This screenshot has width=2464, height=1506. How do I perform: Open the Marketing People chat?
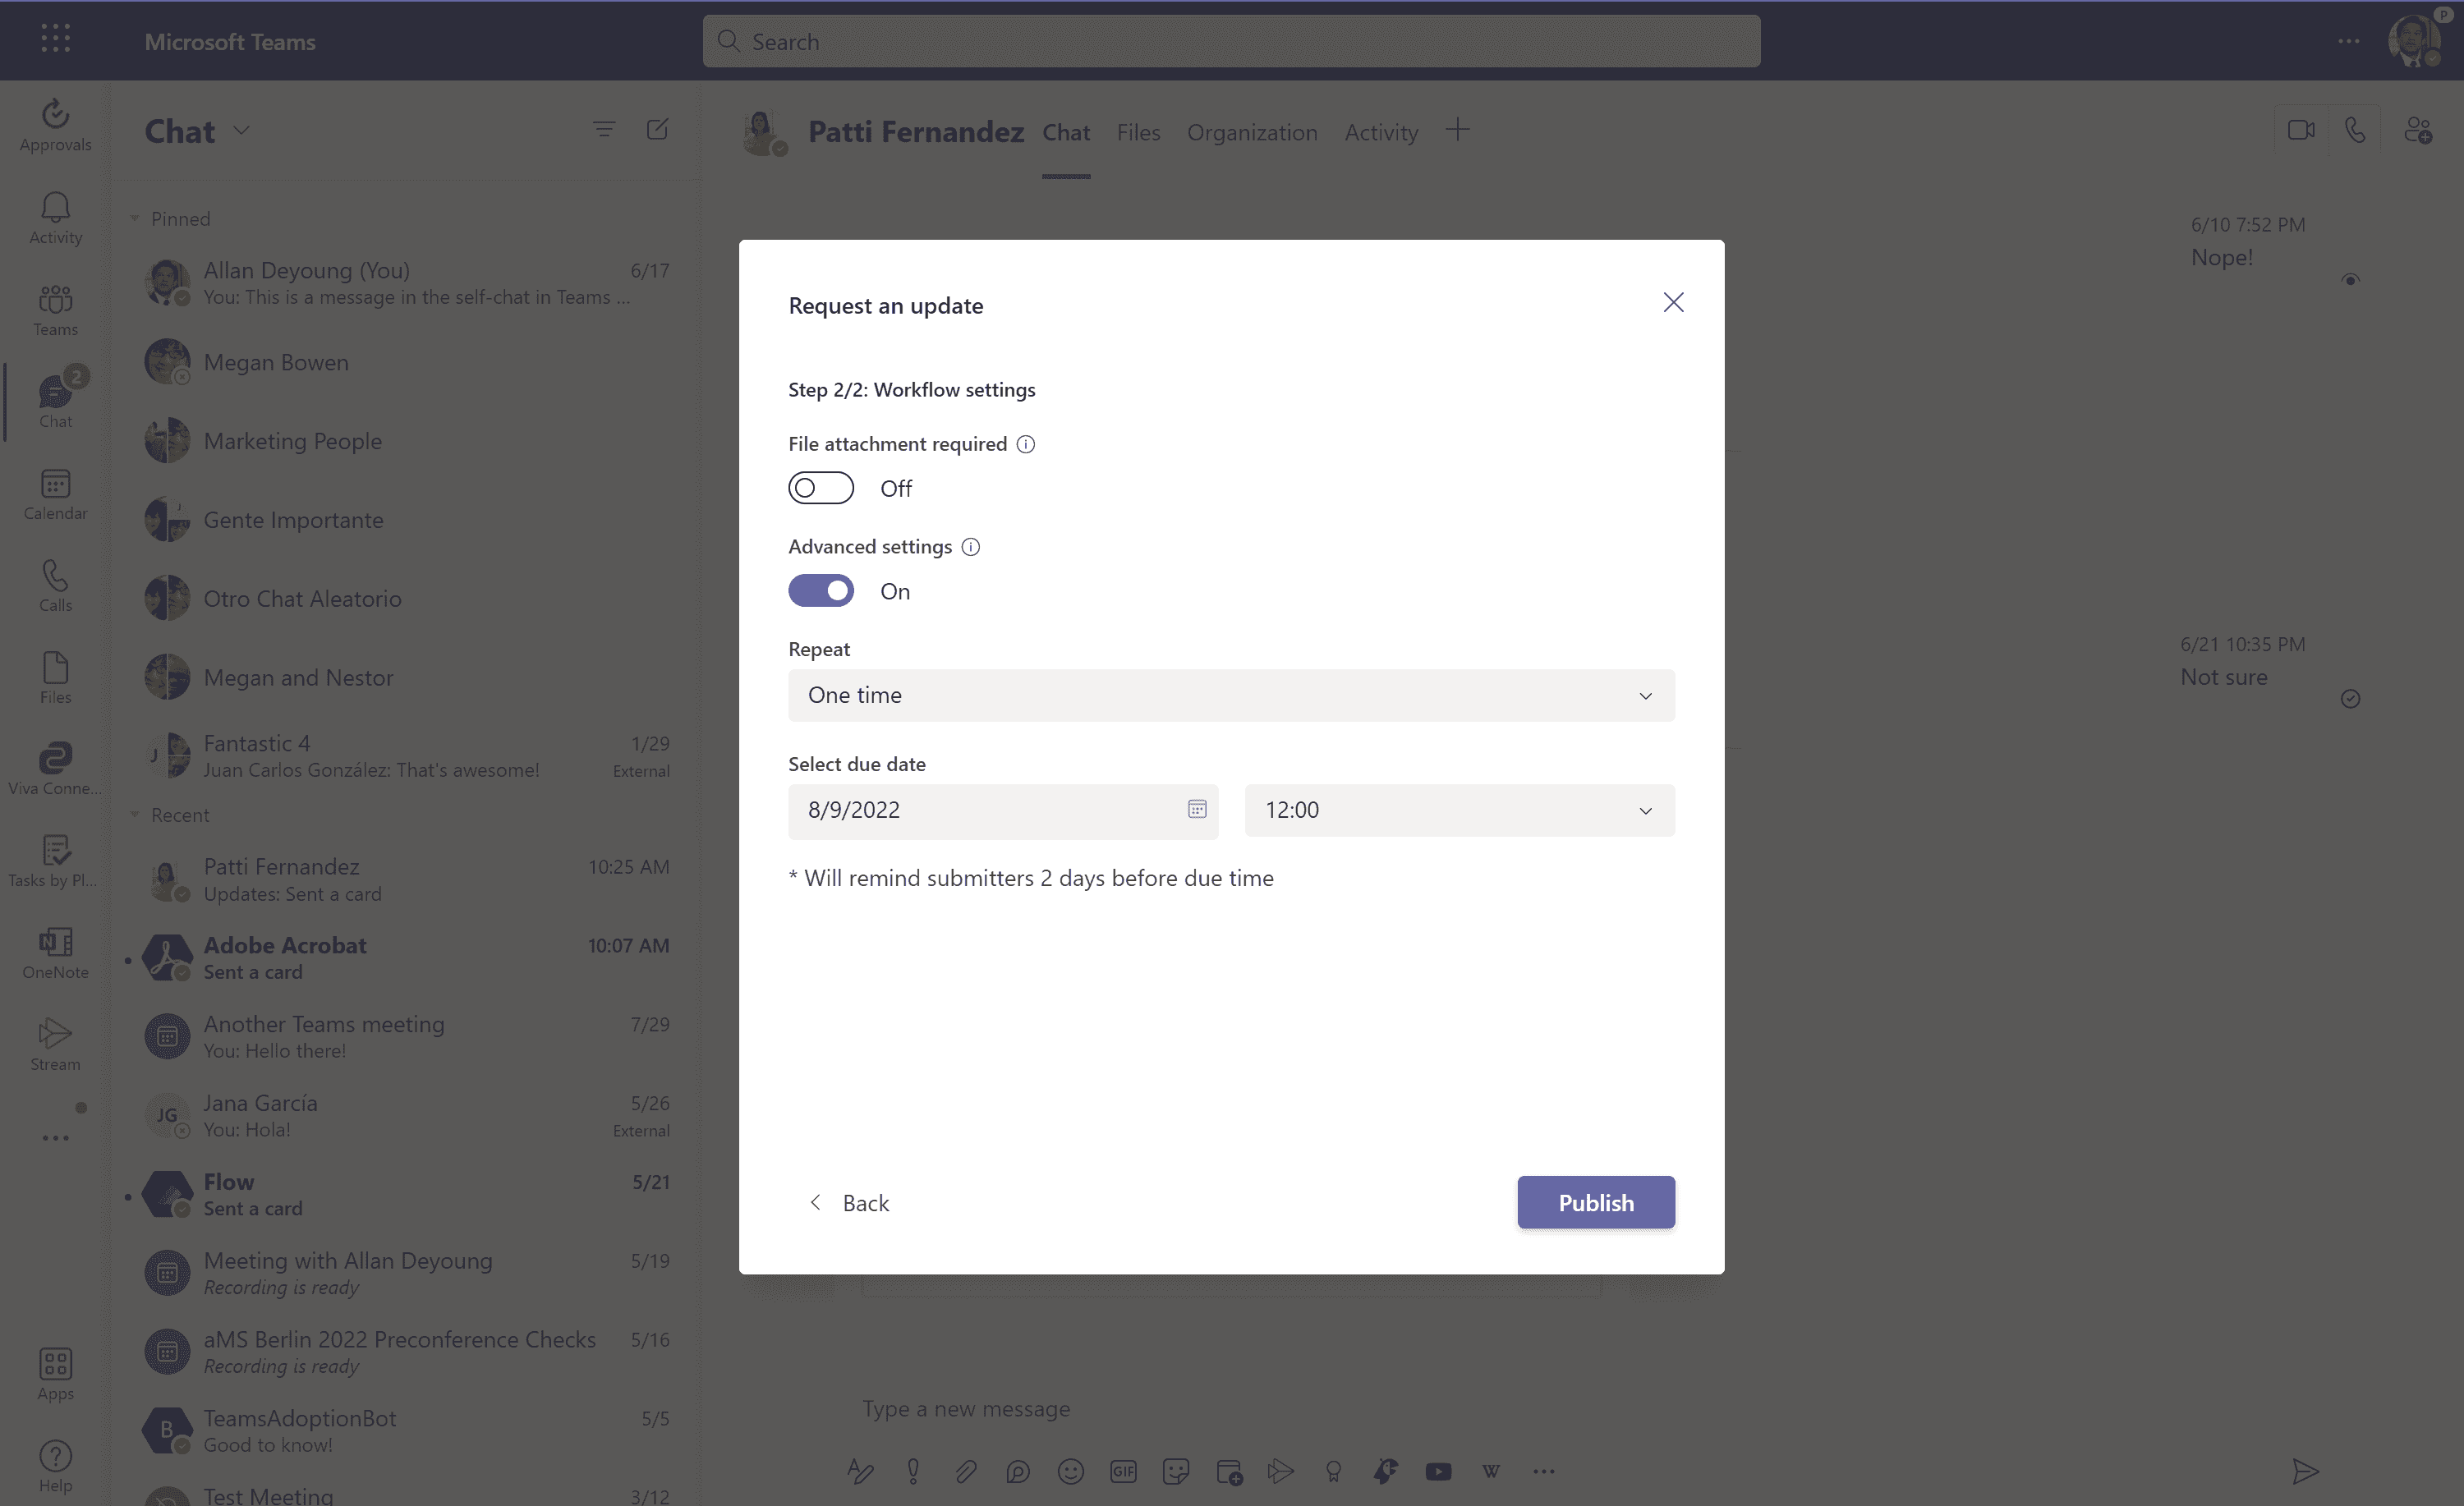(406, 441)
